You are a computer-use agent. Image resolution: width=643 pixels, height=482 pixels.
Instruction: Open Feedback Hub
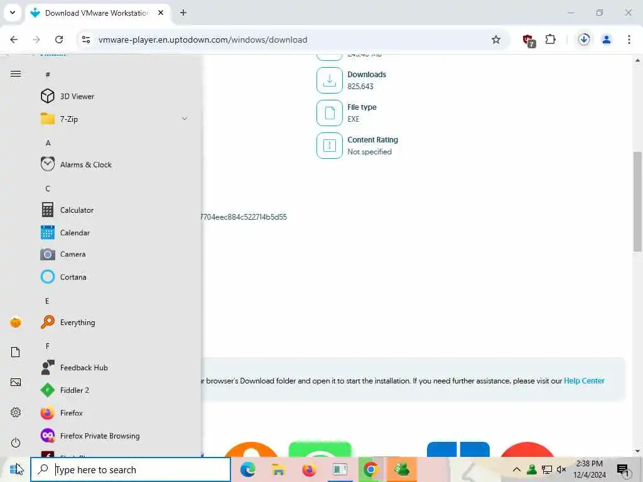pos(115,368)
